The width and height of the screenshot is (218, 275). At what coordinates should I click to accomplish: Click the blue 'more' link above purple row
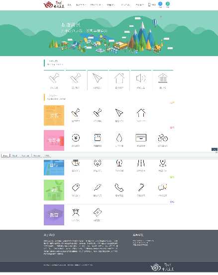(x=172, y=202)
